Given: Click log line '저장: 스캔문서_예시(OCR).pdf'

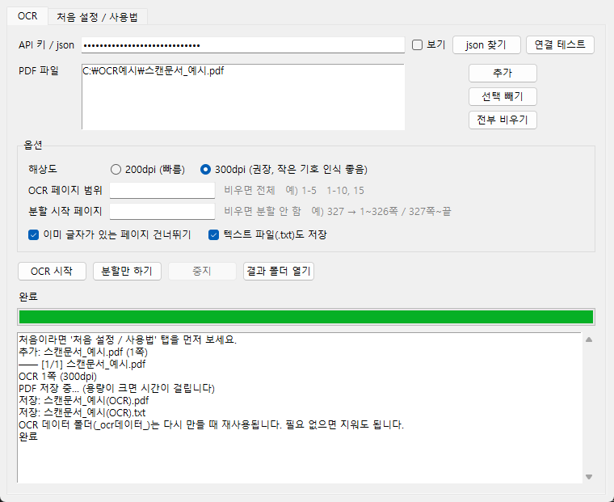Looking at the screenshot, I should (84, 400).
